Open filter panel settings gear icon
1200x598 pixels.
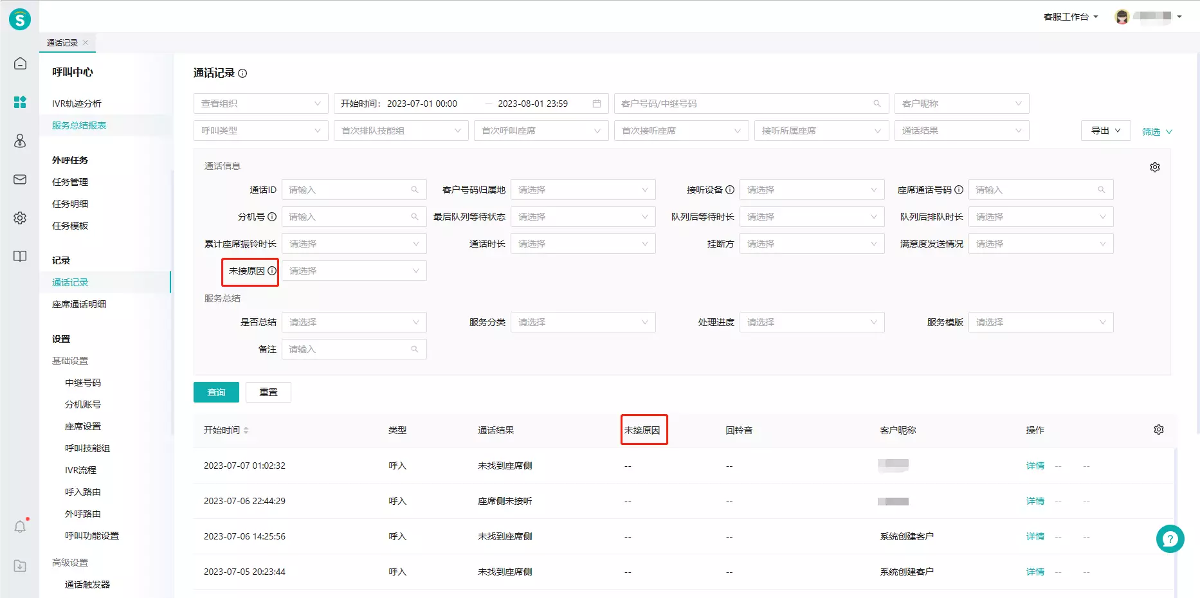tap(1155, 167)
